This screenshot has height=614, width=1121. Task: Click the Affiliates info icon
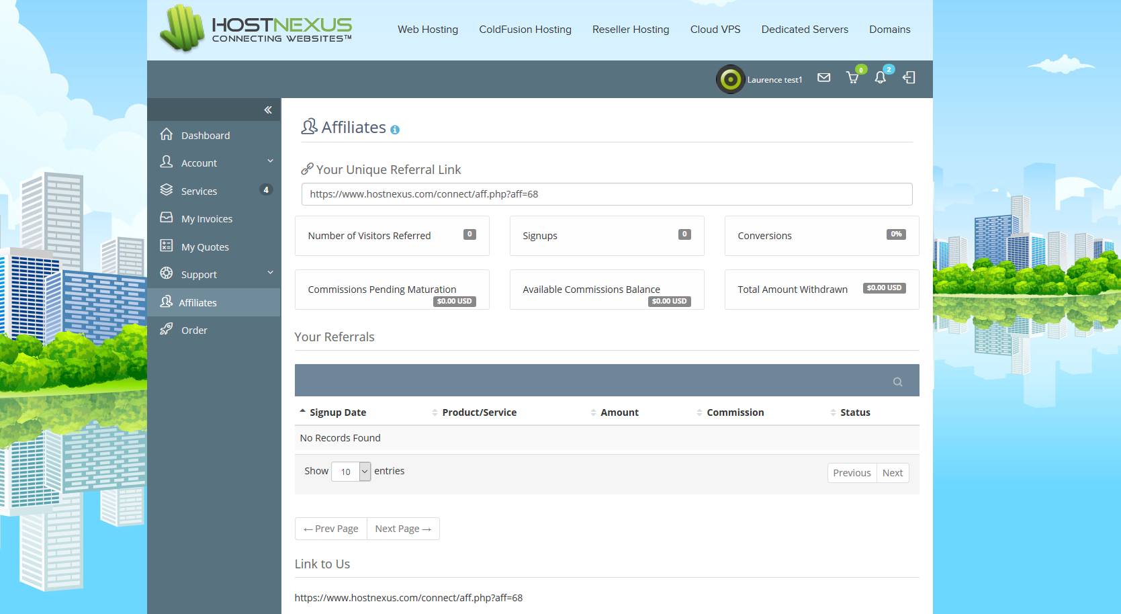(395, 130)
